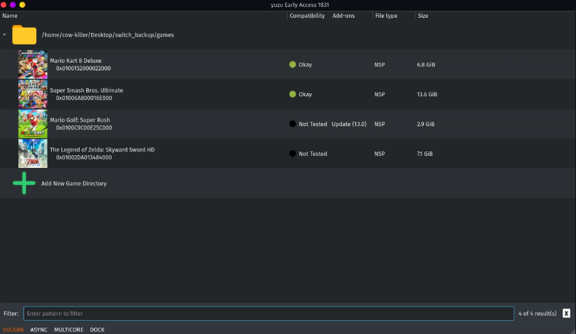
Task: Sort by the Compatibility column header
Action: pos(307,16)
